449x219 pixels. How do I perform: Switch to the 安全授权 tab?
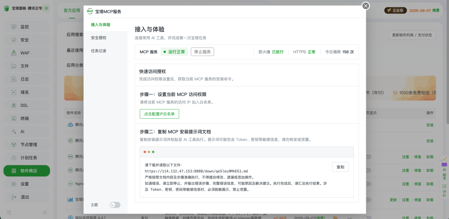(x=105, y=38)
